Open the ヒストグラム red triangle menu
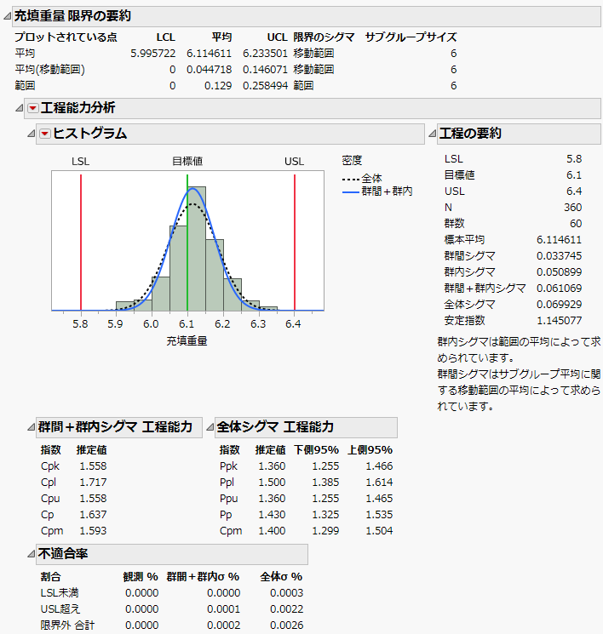Screen dimensions: 603x634 click(45, 134)
